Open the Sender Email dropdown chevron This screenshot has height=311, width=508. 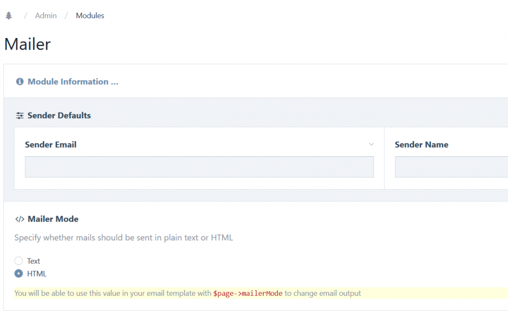(x=371, y=144)
